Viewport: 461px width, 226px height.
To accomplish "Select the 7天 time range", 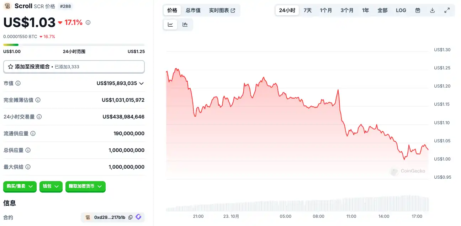I will (x=307, y=10).
